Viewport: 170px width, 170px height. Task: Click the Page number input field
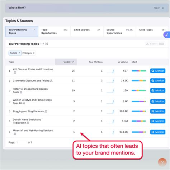21,142
